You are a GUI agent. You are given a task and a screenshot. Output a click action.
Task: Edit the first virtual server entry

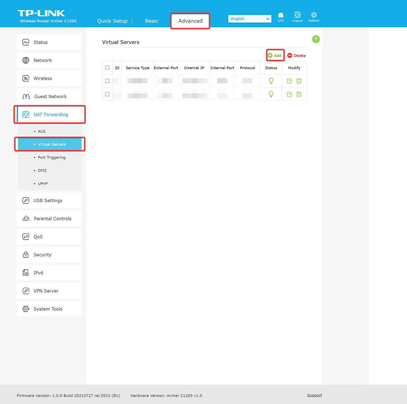(x=290, y=81)
